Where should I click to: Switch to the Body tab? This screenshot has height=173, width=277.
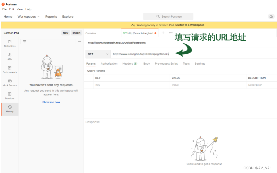point(147,64)
